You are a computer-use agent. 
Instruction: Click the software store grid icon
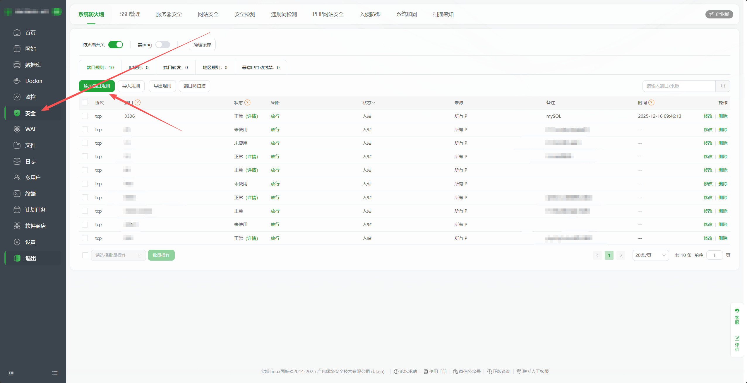17,226
